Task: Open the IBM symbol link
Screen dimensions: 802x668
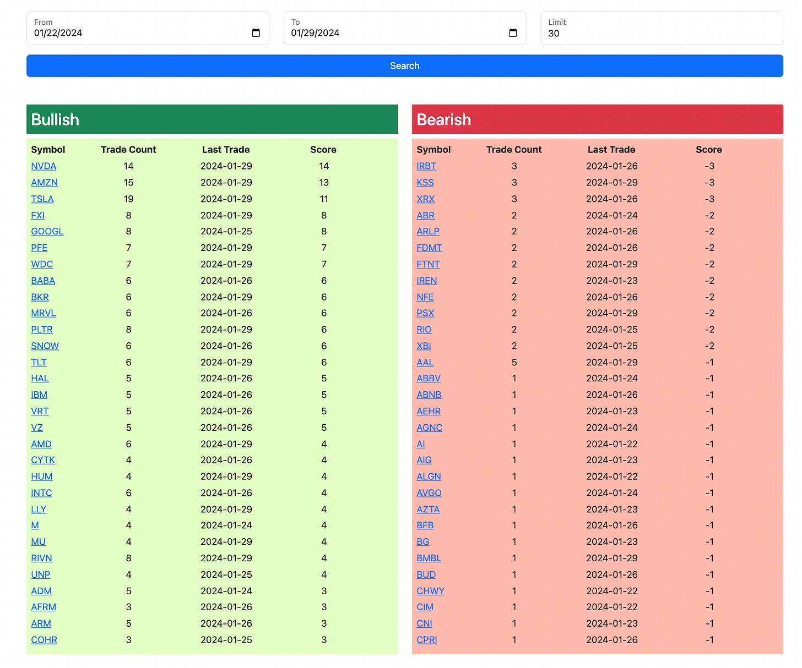Action: tap(39, 395)
